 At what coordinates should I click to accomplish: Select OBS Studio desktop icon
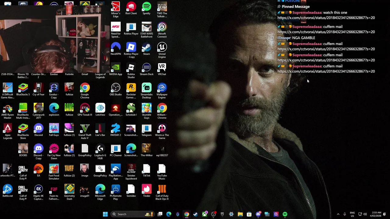pos(115,89)
